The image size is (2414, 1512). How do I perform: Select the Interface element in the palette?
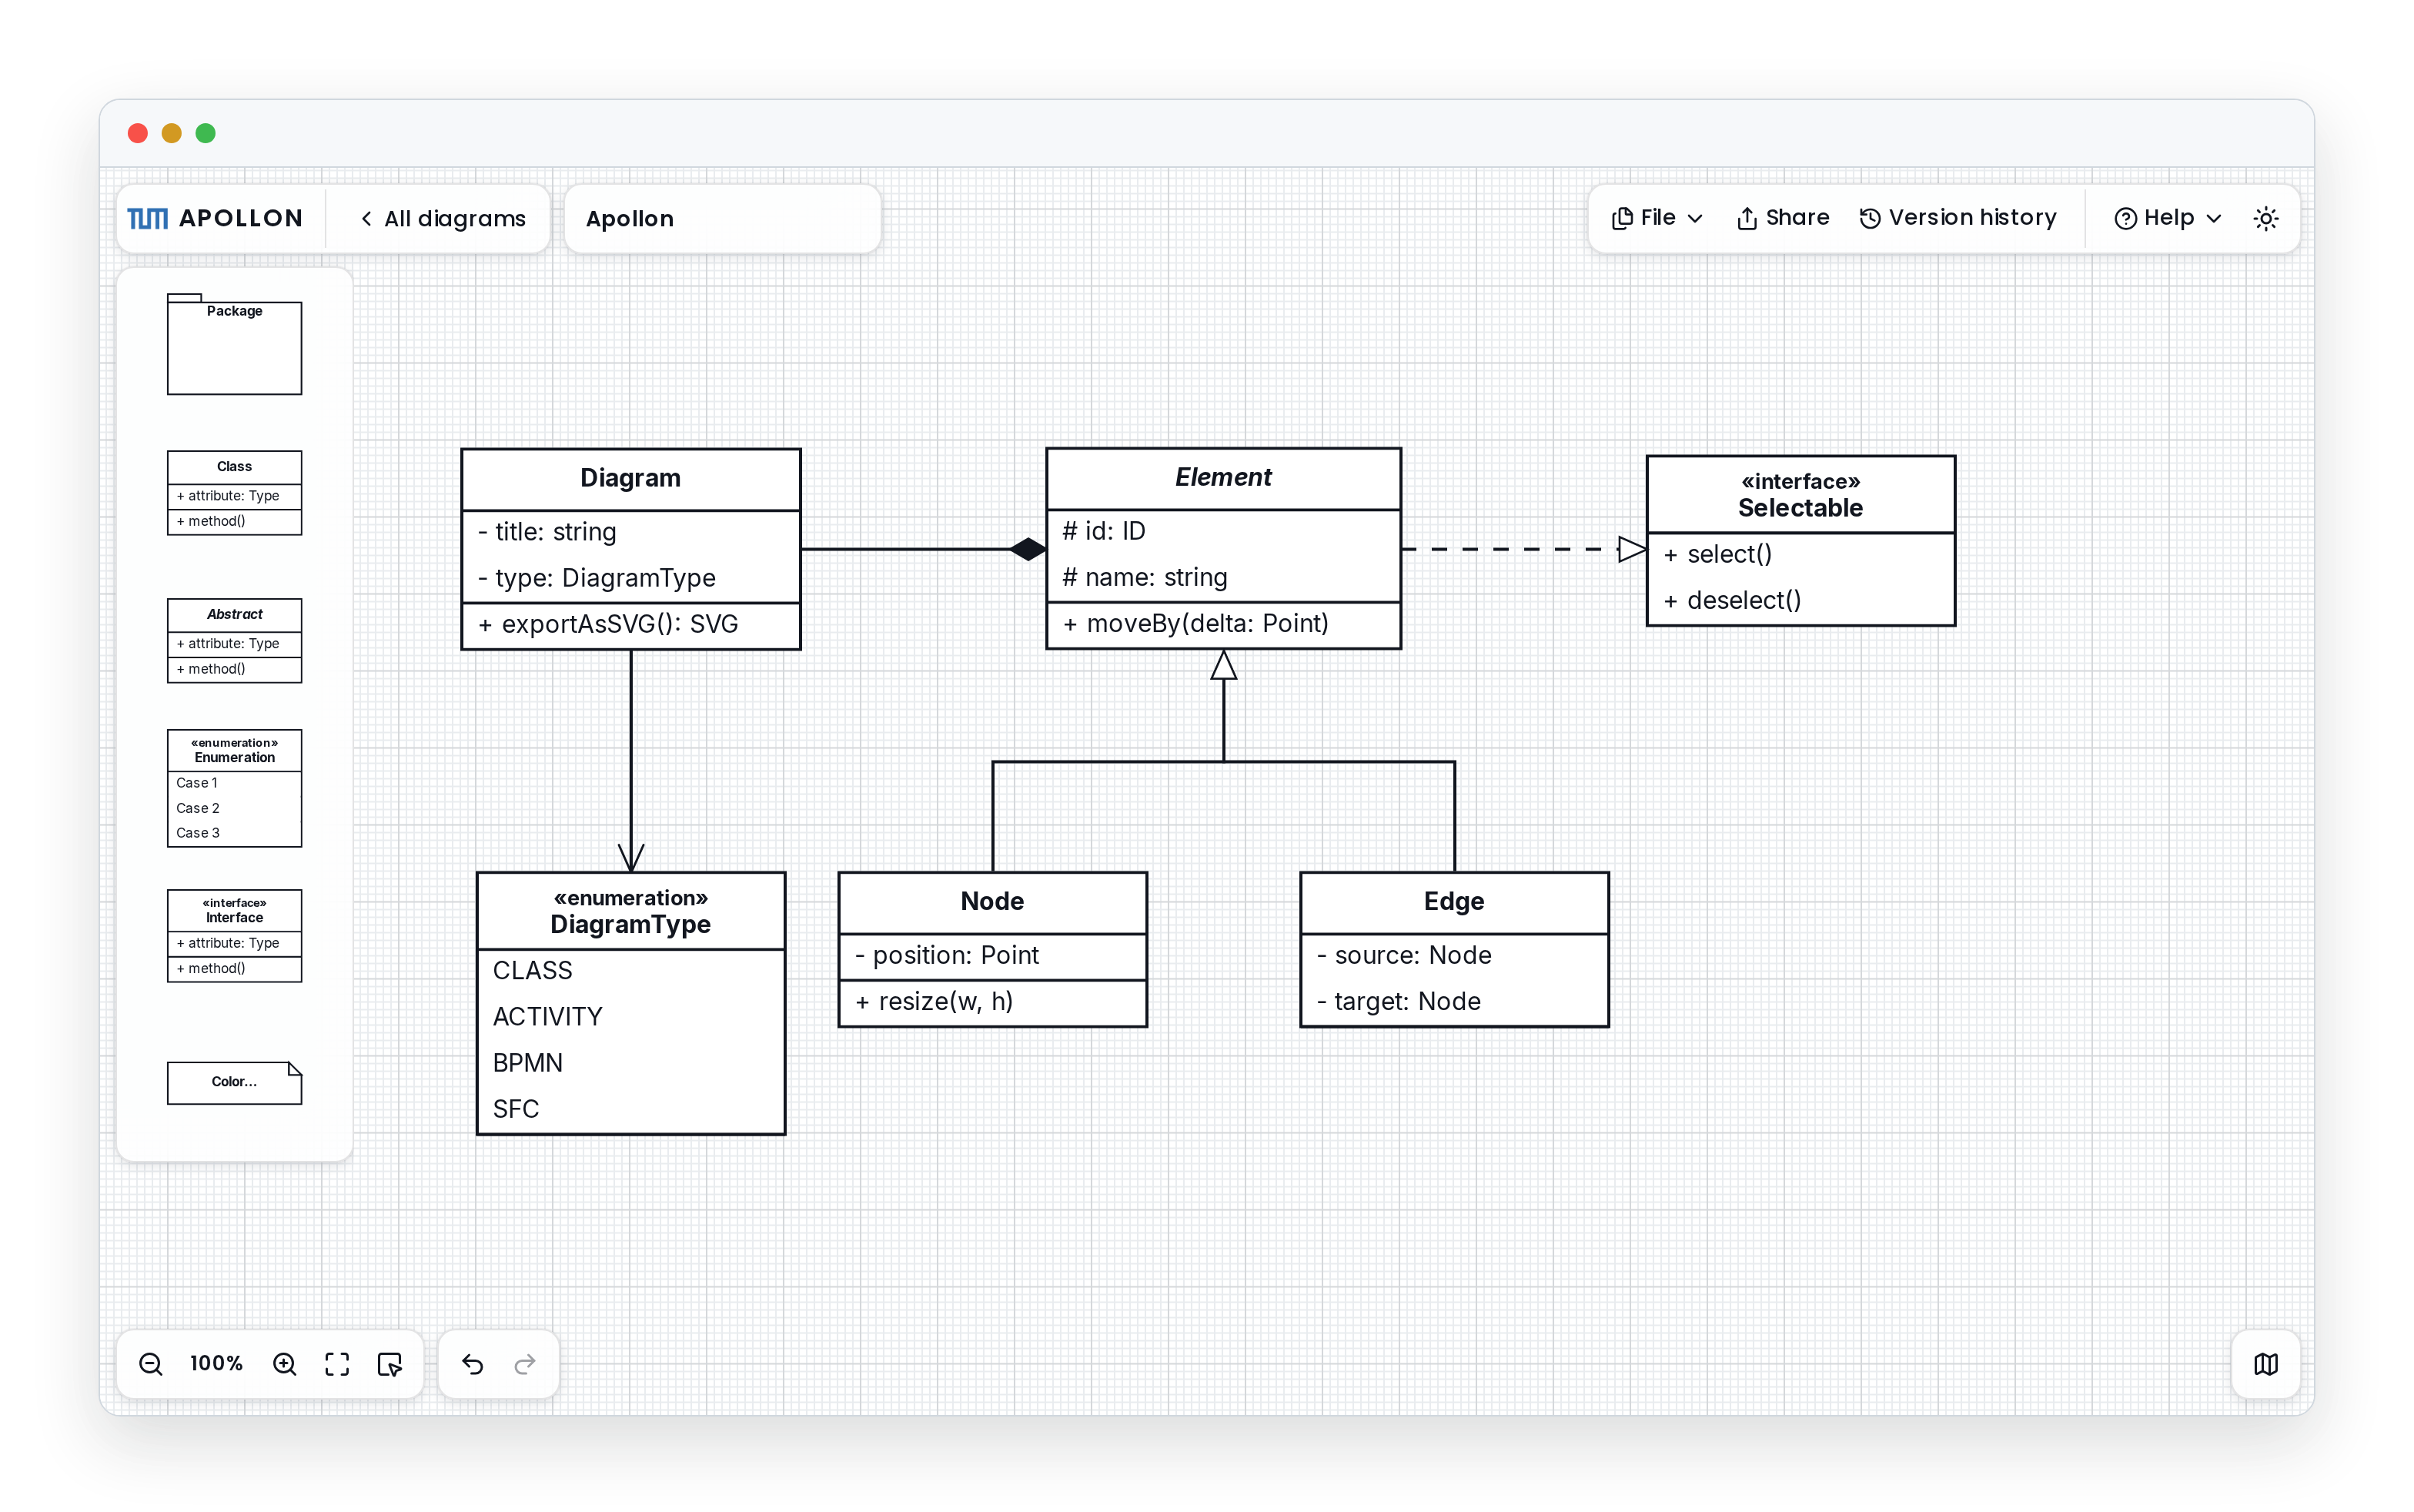[x=235, y=936]
